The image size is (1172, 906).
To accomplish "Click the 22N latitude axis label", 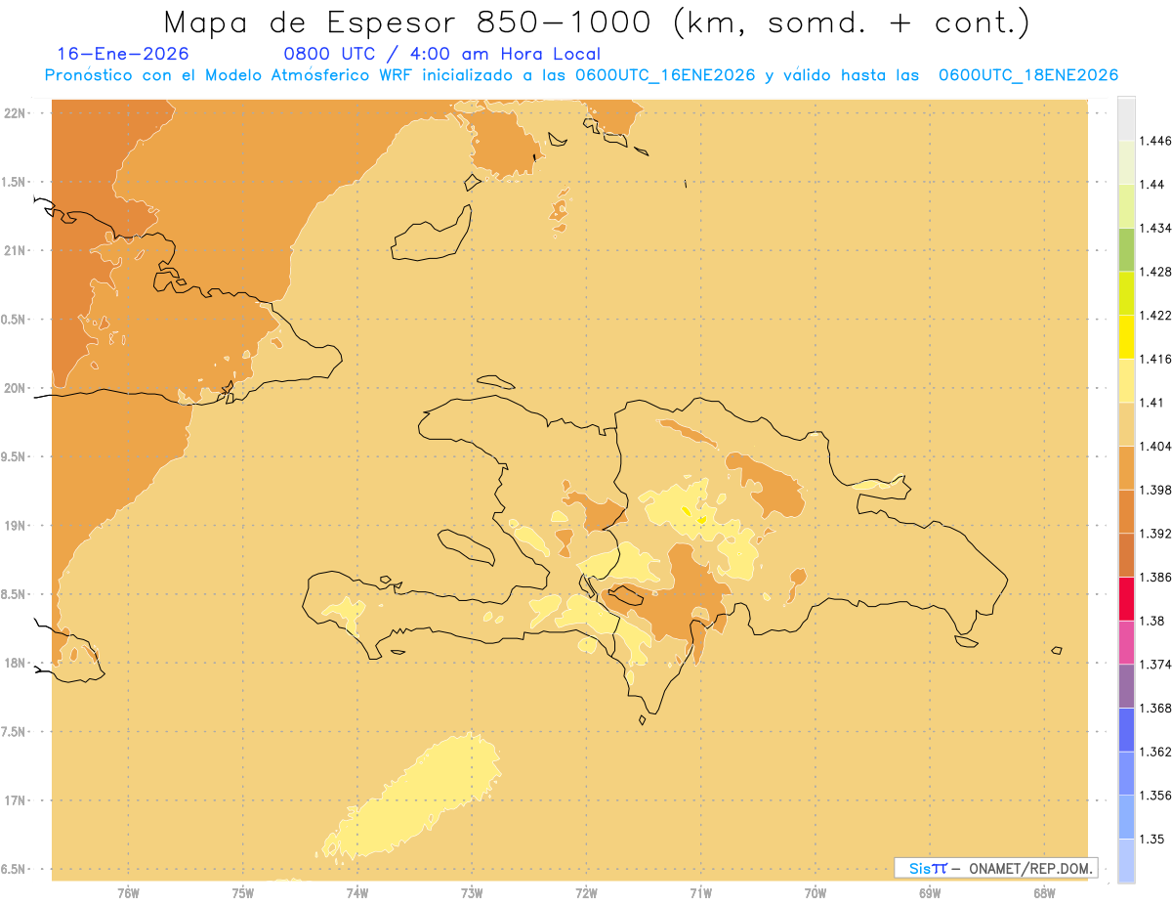I will [x=15, y=113].
